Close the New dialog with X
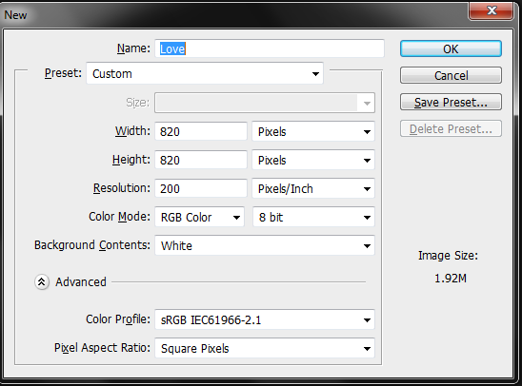The image size is (522, 386). [x=491, y=11]
